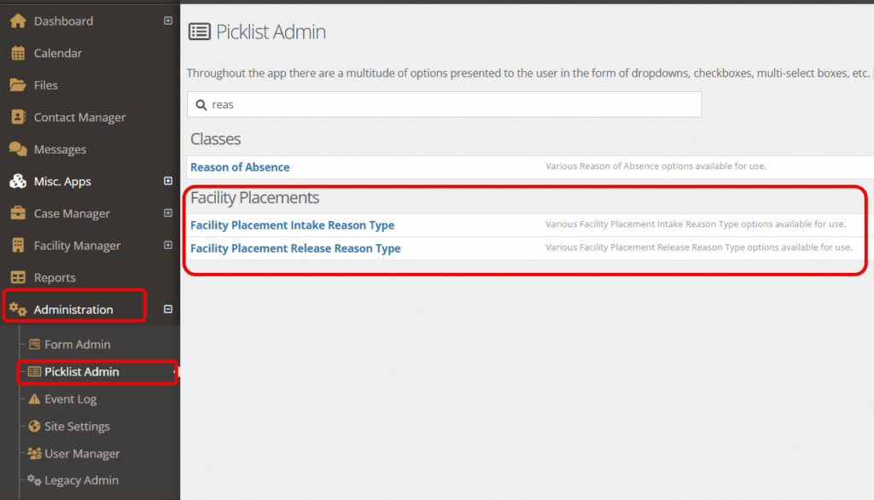Image resolution: width=874 pixels, height=500 pixels.
Task: Open Facility Placement Release Reason Type
Action: point(295,248)
